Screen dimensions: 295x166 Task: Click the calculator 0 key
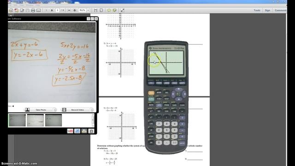(159, 142)
